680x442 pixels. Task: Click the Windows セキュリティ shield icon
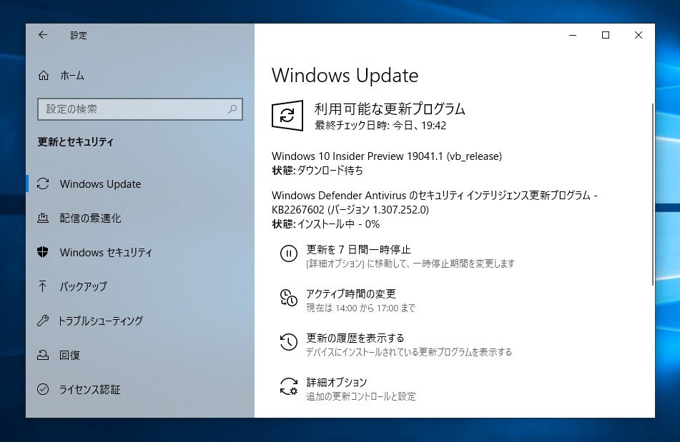[43, 252]
